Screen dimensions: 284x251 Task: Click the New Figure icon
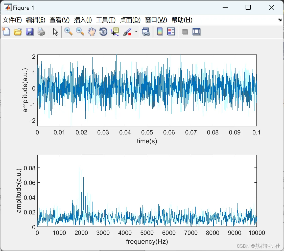click(x=7, y=32)
